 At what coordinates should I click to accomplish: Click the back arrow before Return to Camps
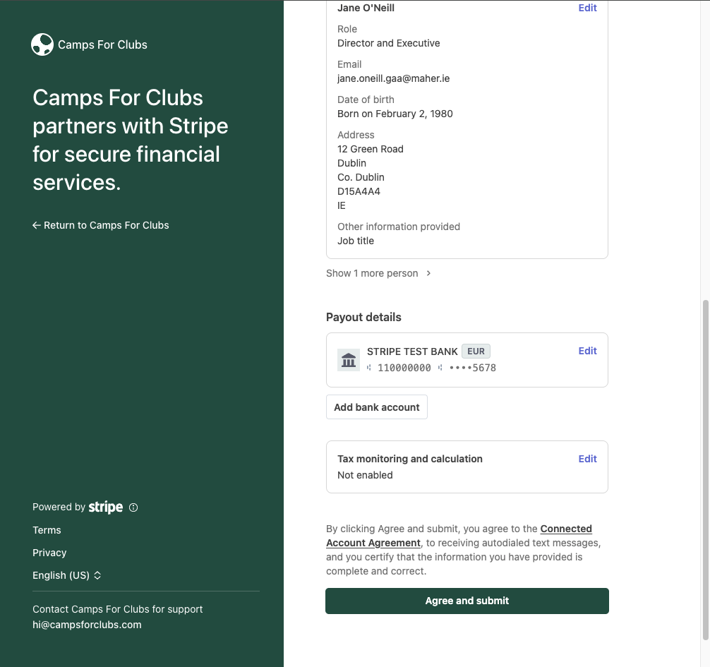click(37, 225)
